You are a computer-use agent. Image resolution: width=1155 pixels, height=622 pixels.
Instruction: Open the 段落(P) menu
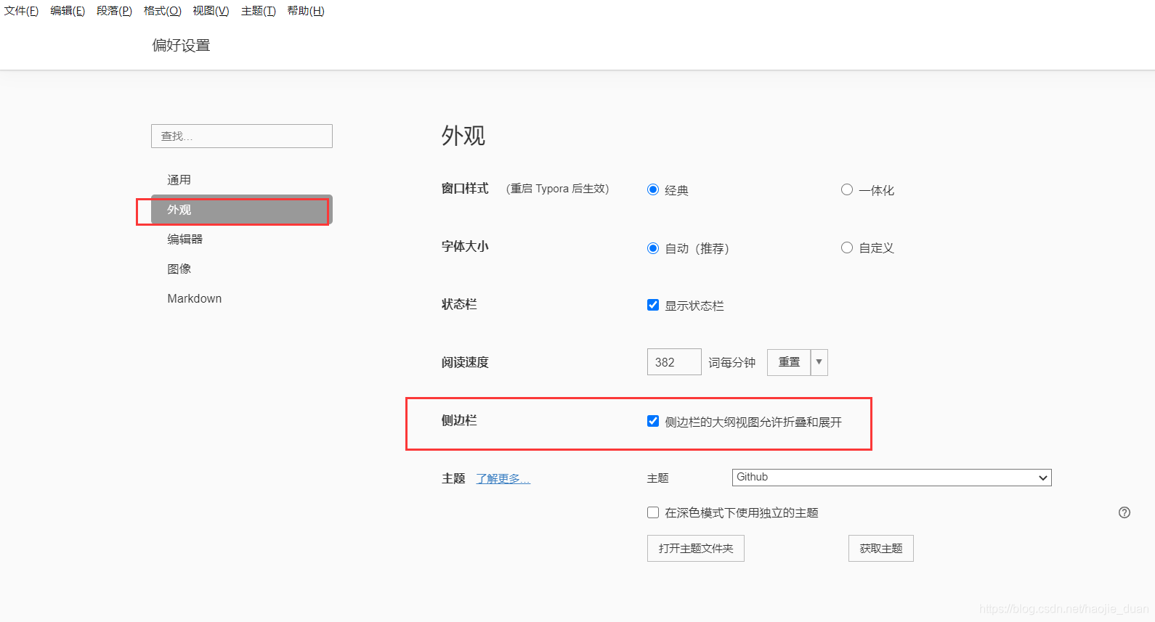pyautogui.click(x=114, y=11)
